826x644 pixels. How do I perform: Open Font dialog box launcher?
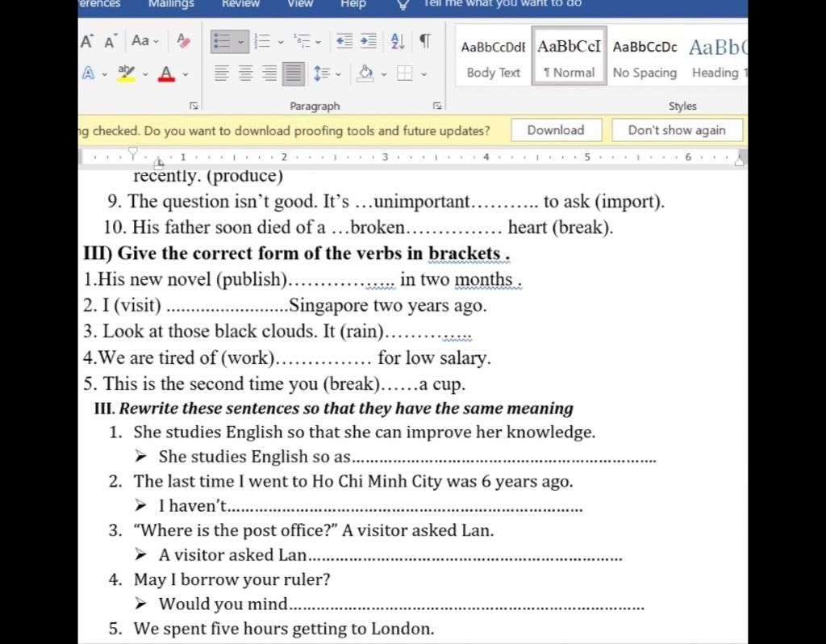tap(194, 106)
